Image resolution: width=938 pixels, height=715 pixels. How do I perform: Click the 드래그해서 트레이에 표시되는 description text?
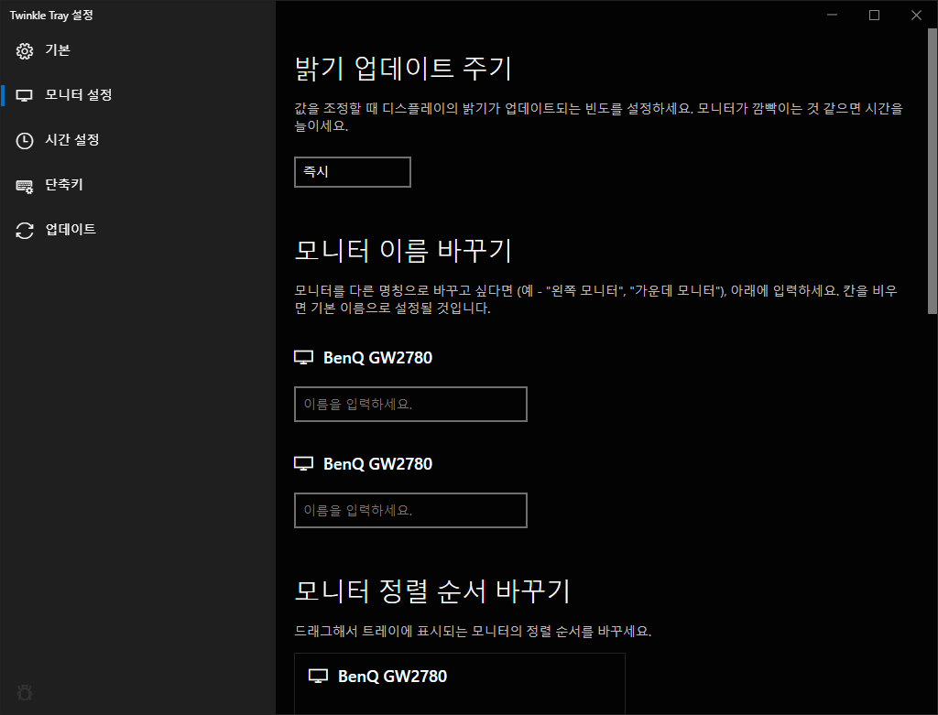473,632
